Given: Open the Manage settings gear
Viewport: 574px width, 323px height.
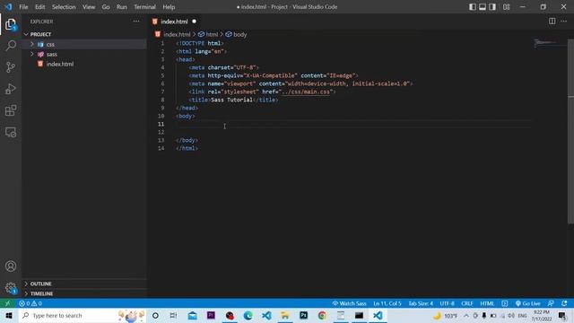Looking at the screenshot, I should tap(11, 288).
